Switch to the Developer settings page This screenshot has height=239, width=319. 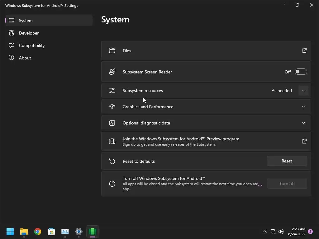(x=49, y=33)
